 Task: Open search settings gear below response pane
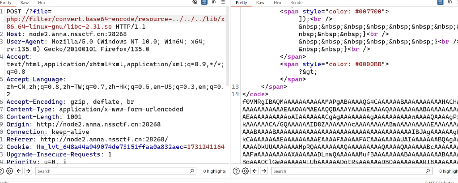click(246, 171)
